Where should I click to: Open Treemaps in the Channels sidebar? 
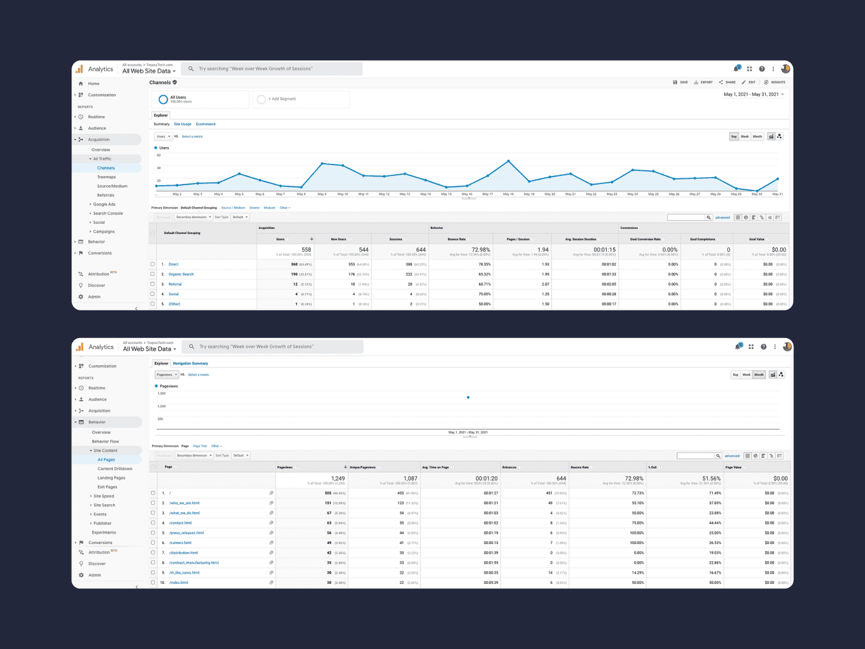(x=107, y=177)
